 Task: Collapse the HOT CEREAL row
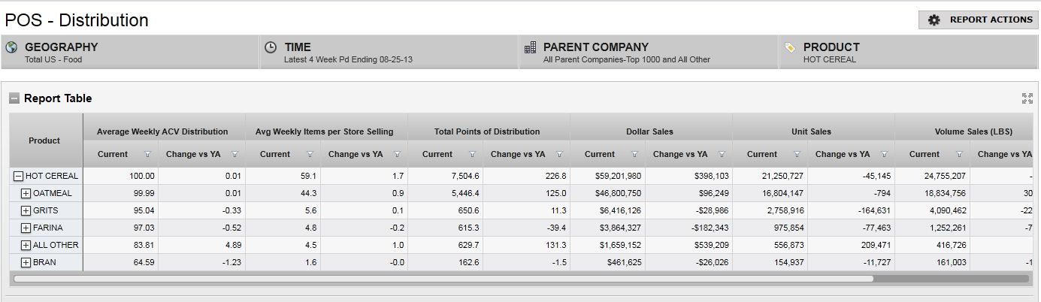(x=19, y=177)
